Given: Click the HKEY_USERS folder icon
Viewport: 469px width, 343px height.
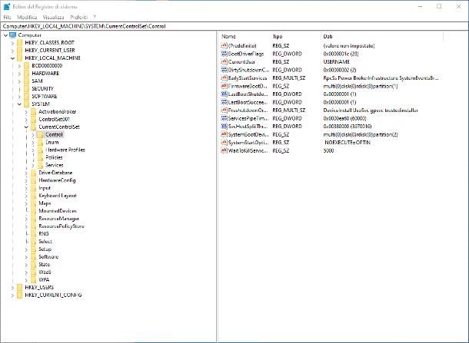Looking at the screenshot, I should [19, 287].
